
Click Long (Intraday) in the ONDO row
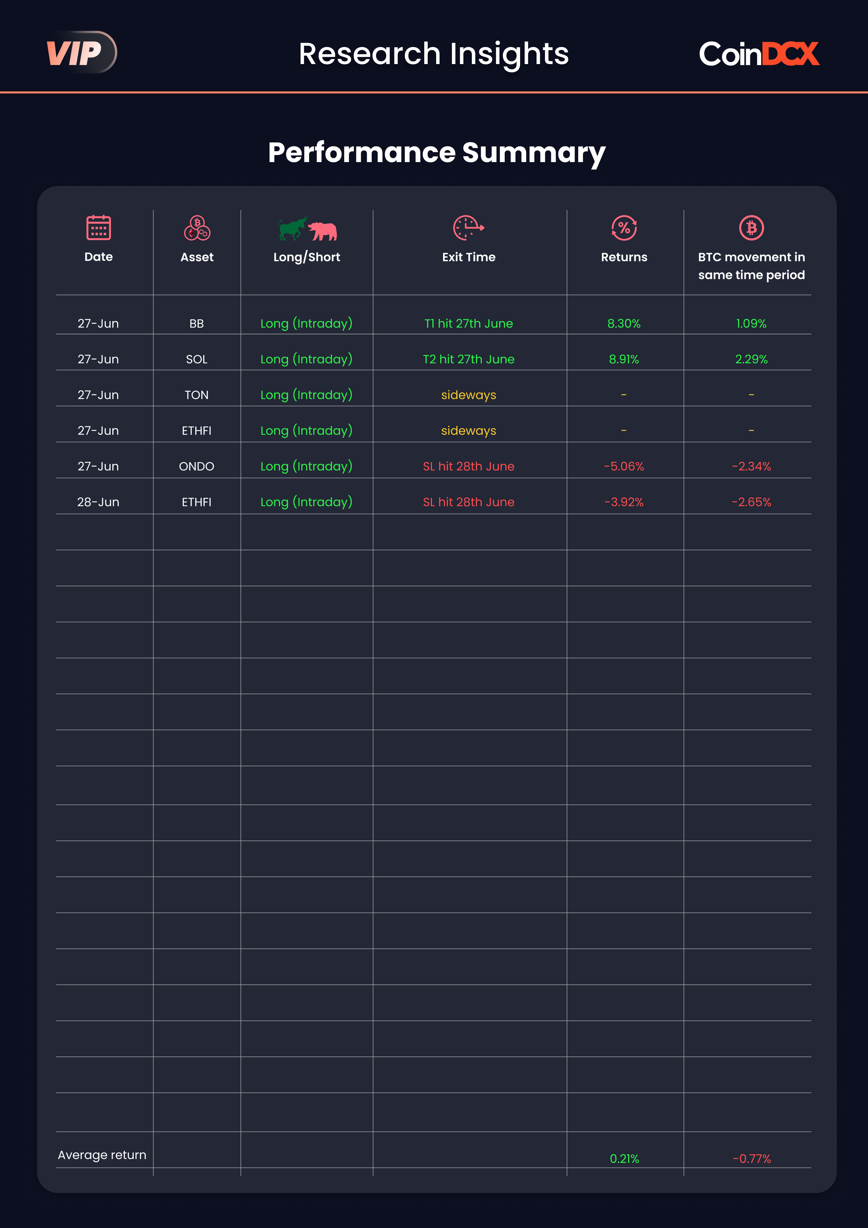click(307, 466)
